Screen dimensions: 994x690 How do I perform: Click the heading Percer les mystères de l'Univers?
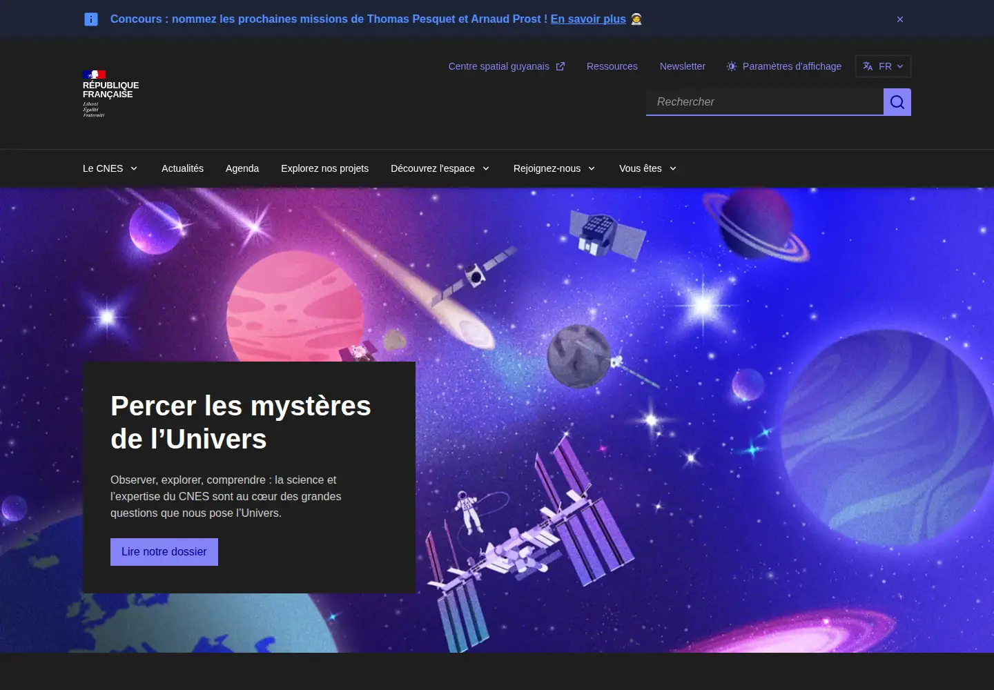241,422
